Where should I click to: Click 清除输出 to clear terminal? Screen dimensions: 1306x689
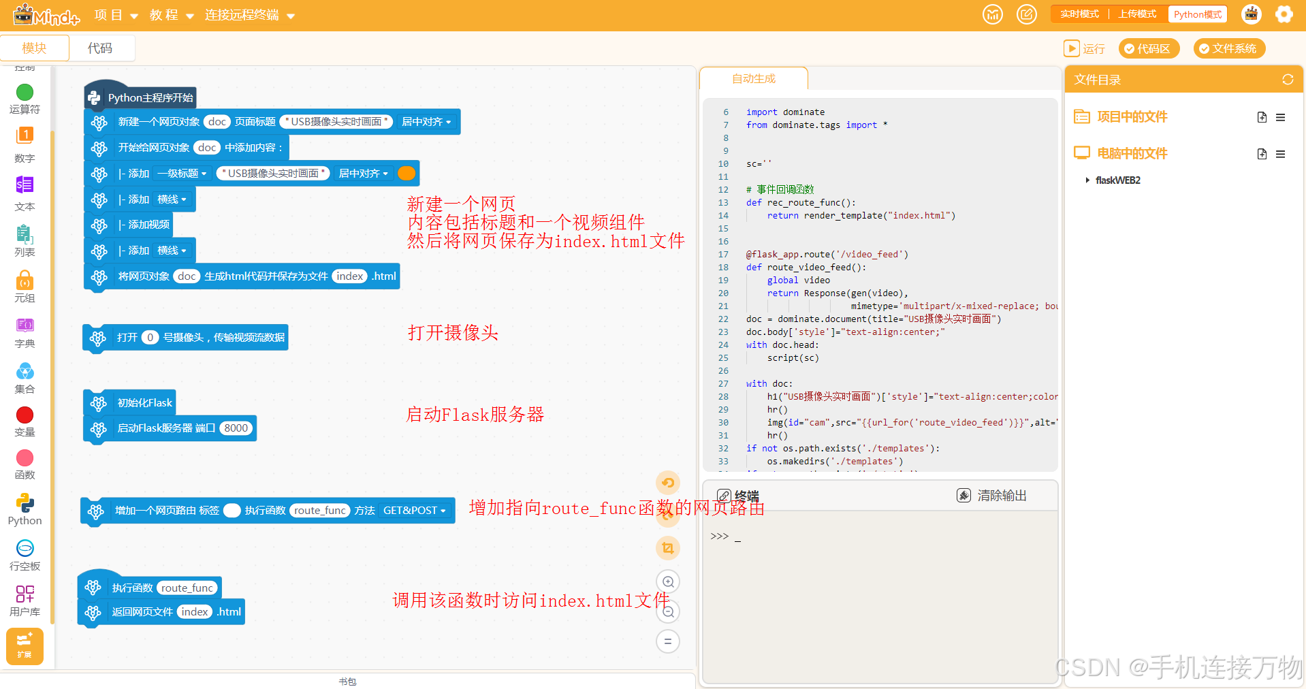[992, 496]
